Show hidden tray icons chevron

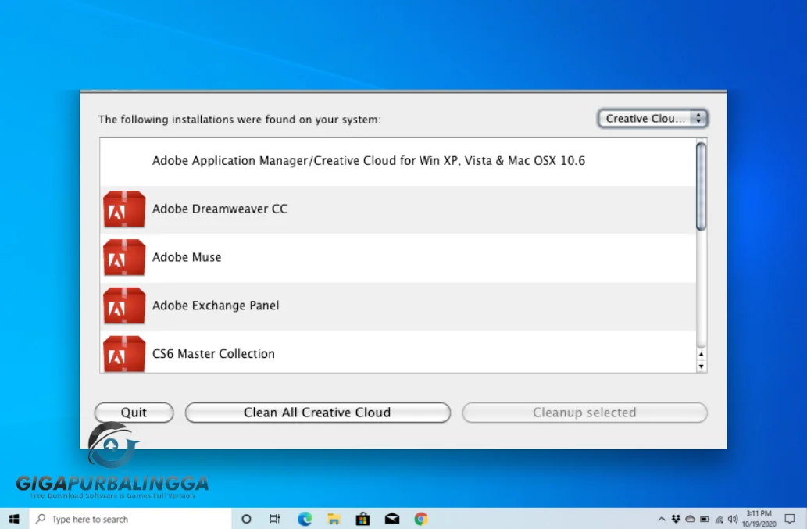(x=662, y=519)
